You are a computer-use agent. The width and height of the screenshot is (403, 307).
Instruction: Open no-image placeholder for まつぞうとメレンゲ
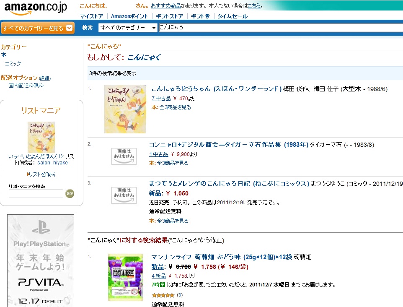[124, 195]
